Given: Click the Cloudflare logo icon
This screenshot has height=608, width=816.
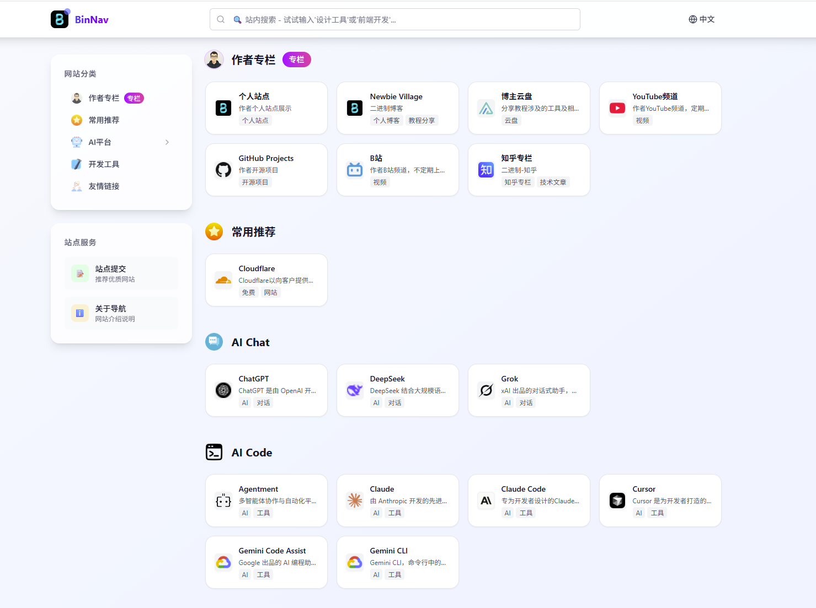Looking at the screenshot, I should pos(223,280).
